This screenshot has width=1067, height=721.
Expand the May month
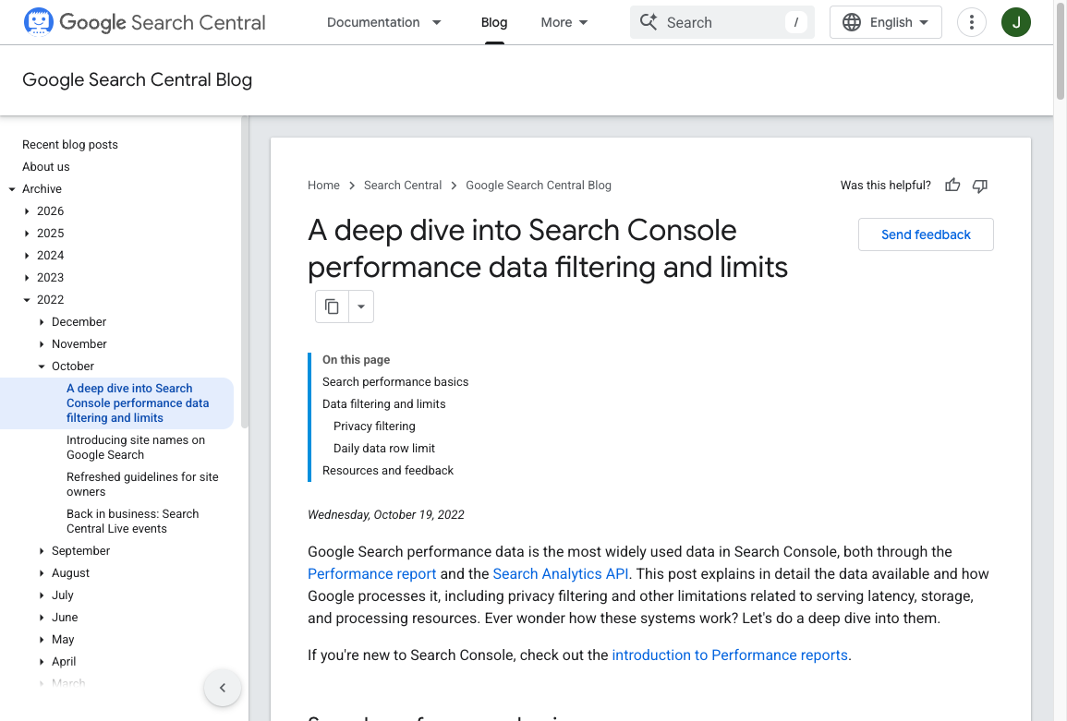42,640
